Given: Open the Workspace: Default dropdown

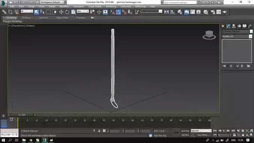Looking at the screenshot, I should [x=52, y=2].
